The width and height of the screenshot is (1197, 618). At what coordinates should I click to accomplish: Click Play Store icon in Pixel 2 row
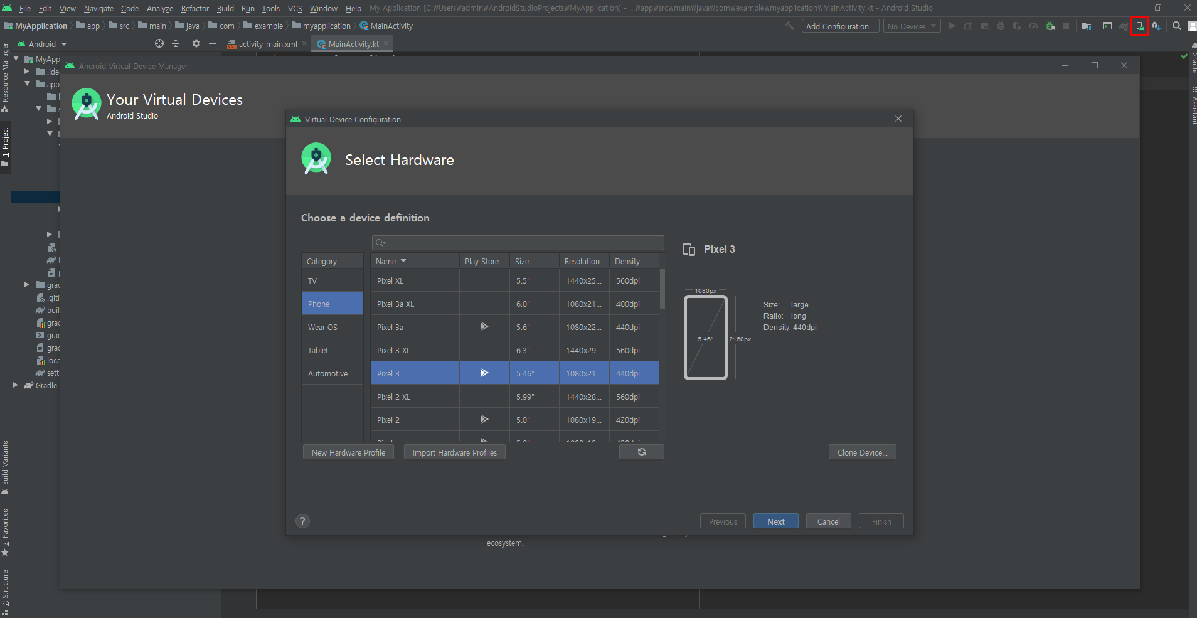tap(484, 419)
